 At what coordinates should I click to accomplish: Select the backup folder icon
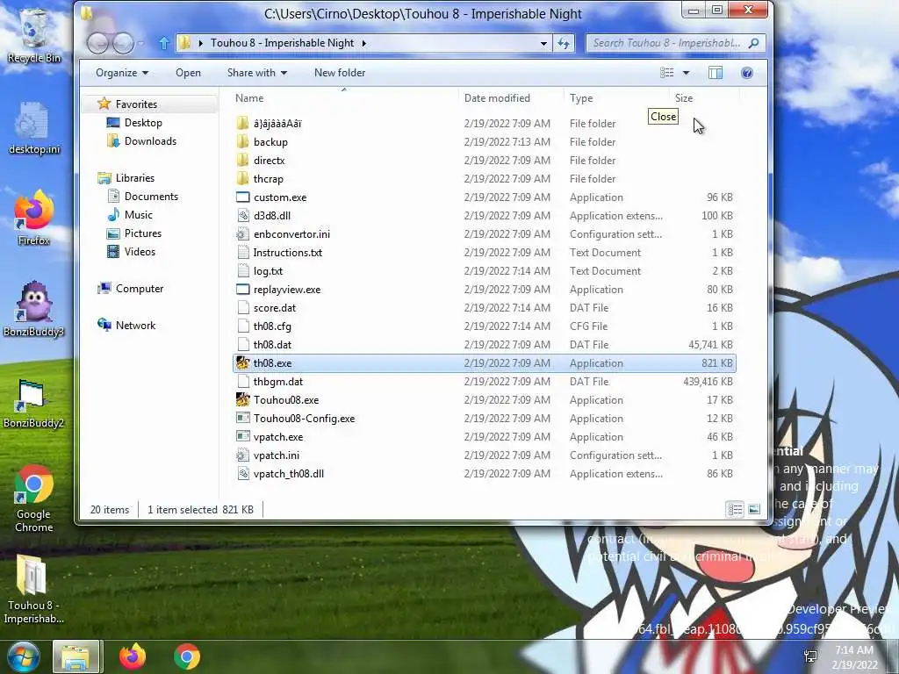[243, 141]
